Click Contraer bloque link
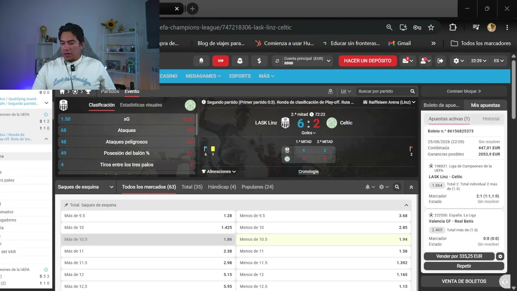This screenshot has width=517, height=291. click(464, 91)
